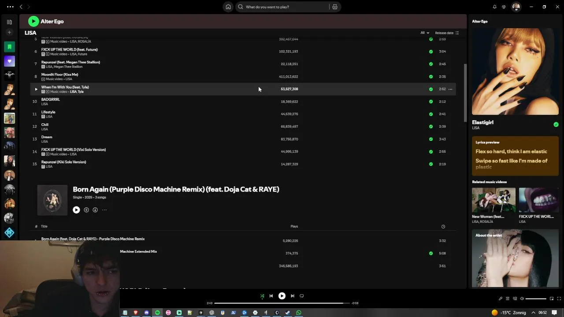Screen dimensions: 564x317
Task: Toggle saved checkmark for BADGRRRL
Action: (431, 102)
